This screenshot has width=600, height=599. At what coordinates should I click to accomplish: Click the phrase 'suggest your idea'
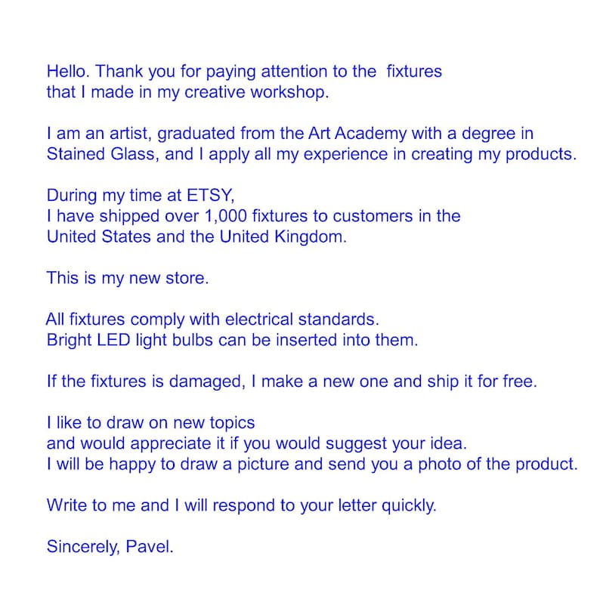(394, 443)
